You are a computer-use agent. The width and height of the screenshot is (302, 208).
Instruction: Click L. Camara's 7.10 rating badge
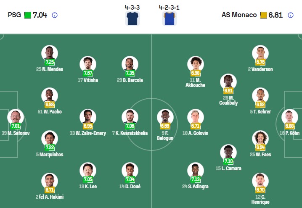click(x=228, y=161)
